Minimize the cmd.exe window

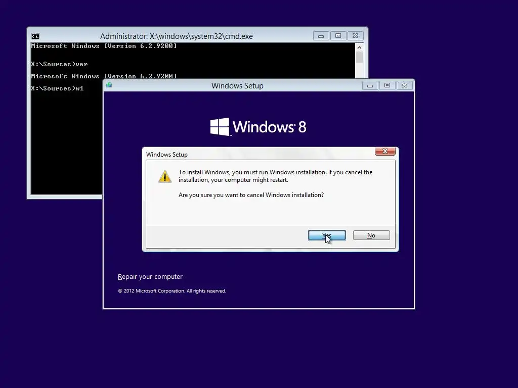[321, 36]
